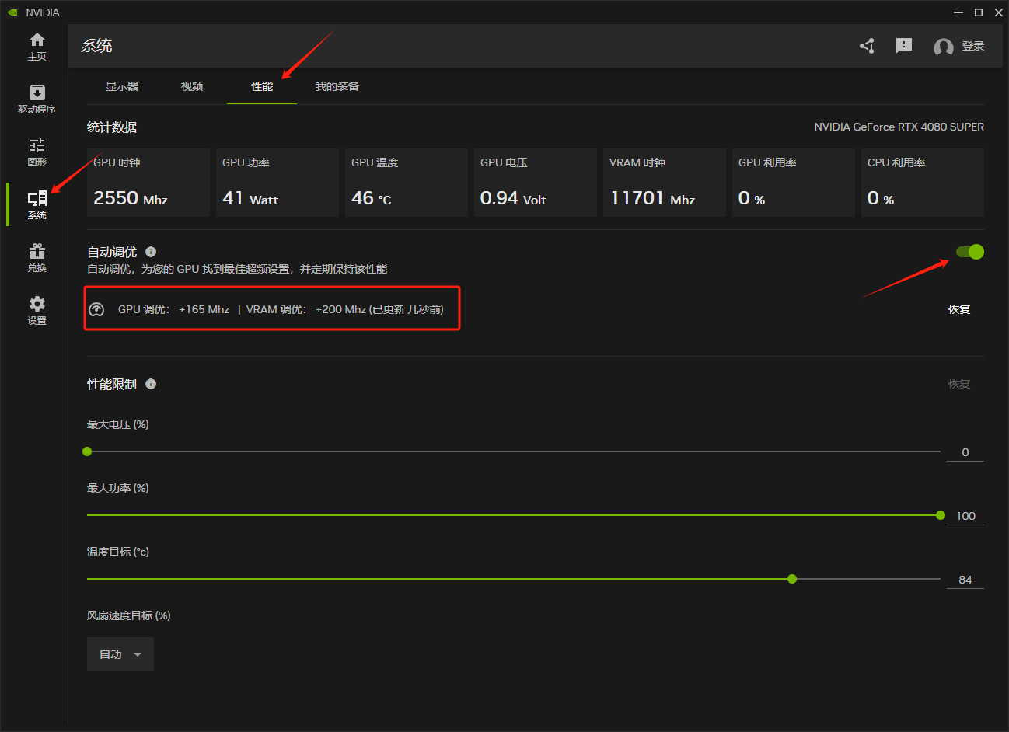Screen dimensions: 1009x732
Task: Open the feedback notification icon
Action: tap(903, 46)
